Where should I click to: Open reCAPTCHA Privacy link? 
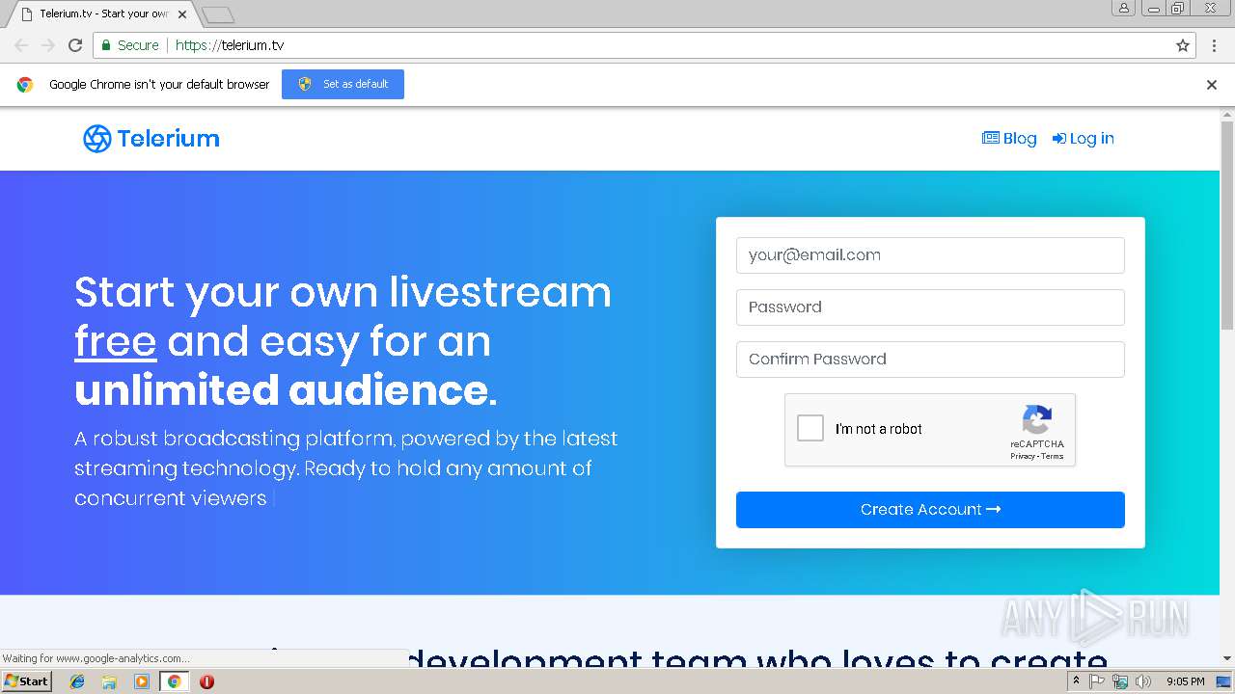1023,457
